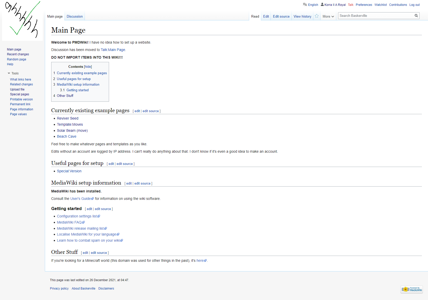Collapse the Tools sidebar section
This screenshot has height=300, width=428.
click(x=9, y=73)
